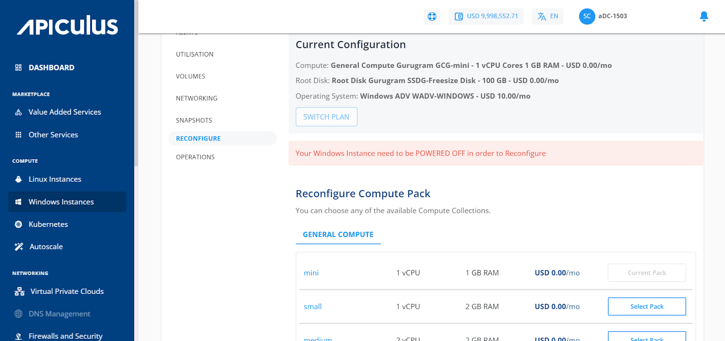Select the Reconfigure tab
This screenshot has height=341, width=725.
coord(222,138)
